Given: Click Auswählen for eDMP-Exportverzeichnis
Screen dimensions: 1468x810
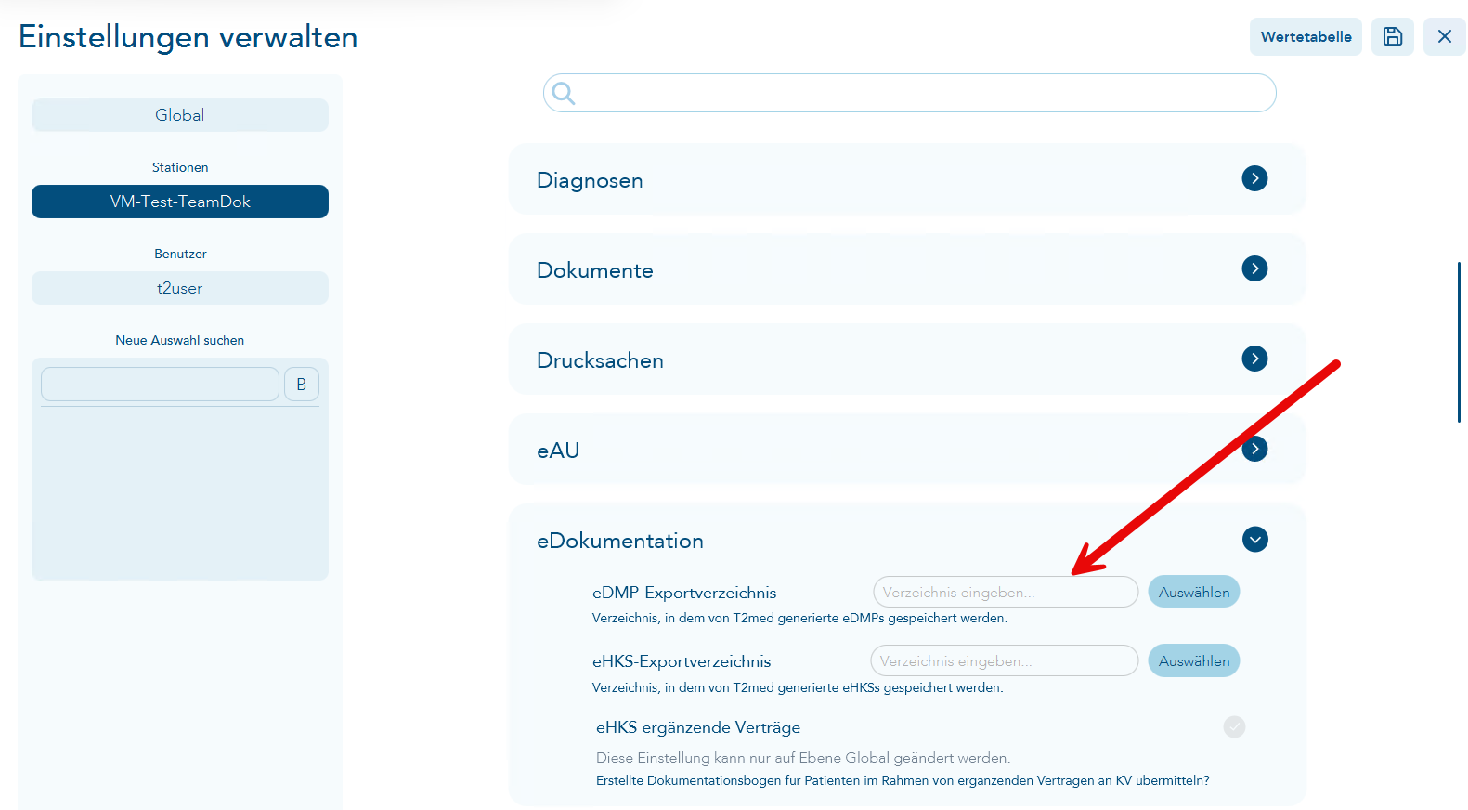Looking at the screenshot, I should [x=1194, y=592].
